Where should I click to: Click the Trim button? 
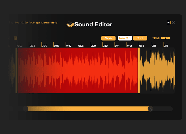click(140, 38)
